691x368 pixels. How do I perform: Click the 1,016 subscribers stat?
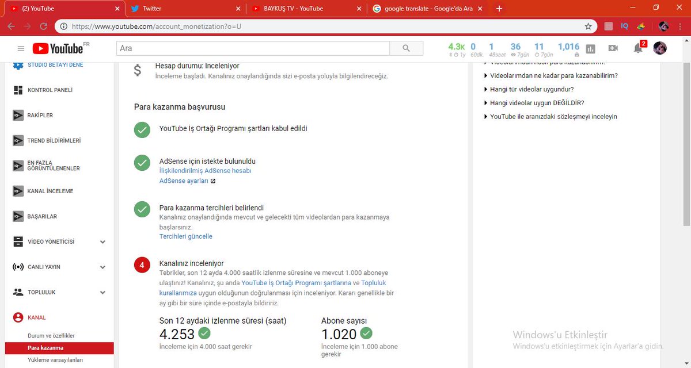568,49
